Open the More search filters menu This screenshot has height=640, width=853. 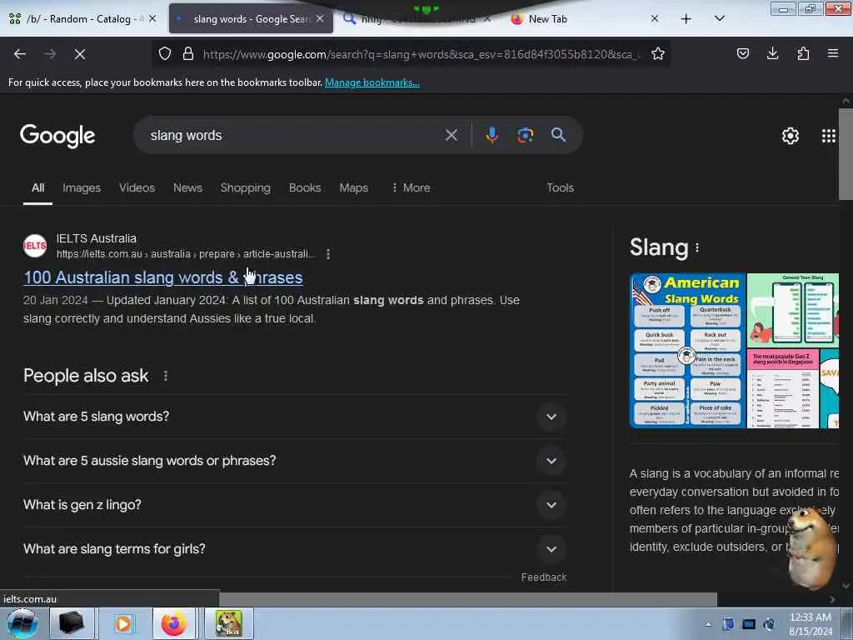point(412,187)
